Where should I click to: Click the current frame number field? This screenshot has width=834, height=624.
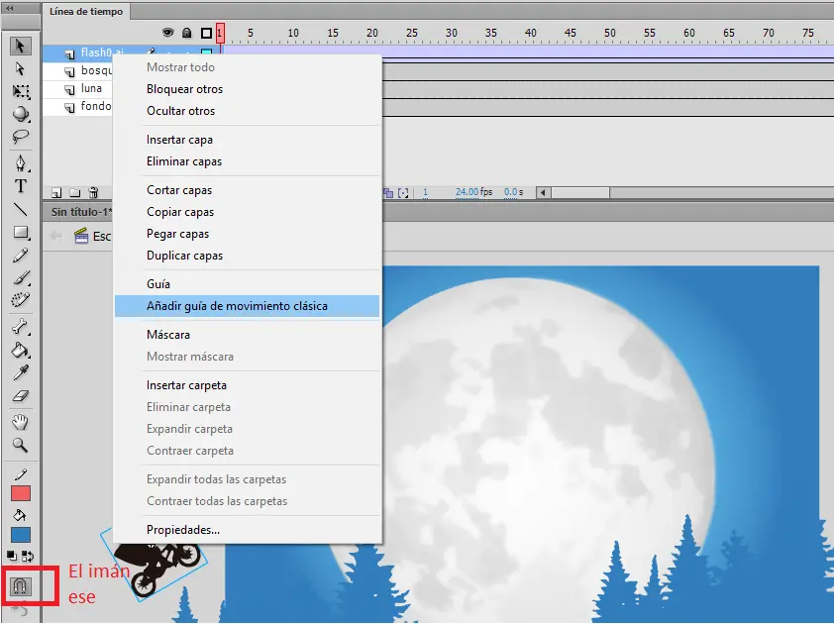(x=425, y=192)
